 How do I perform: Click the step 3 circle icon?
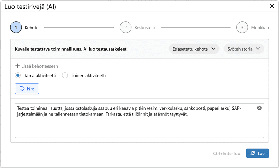tap(242, 27)
